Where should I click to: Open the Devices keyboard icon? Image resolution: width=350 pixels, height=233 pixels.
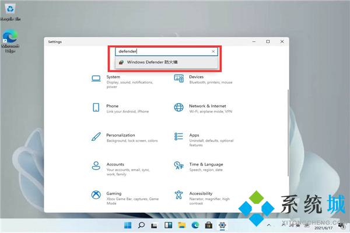point(179,79)
